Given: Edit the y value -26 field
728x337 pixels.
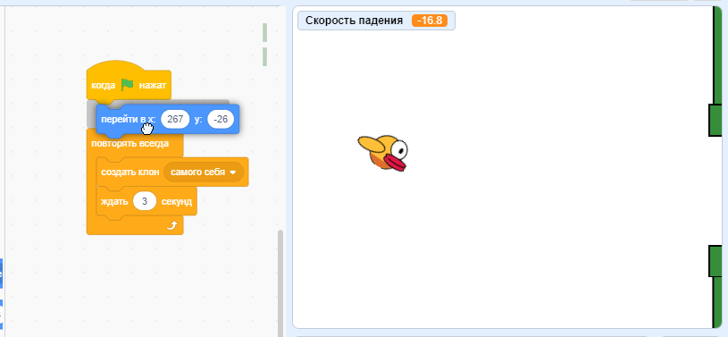Looking at the screenshot, I should coord(221,119).
